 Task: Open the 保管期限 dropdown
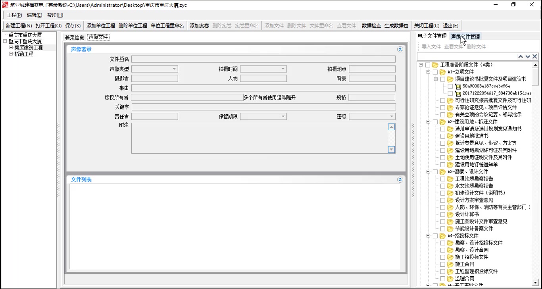pyautogui.click(x=283, y=116)
